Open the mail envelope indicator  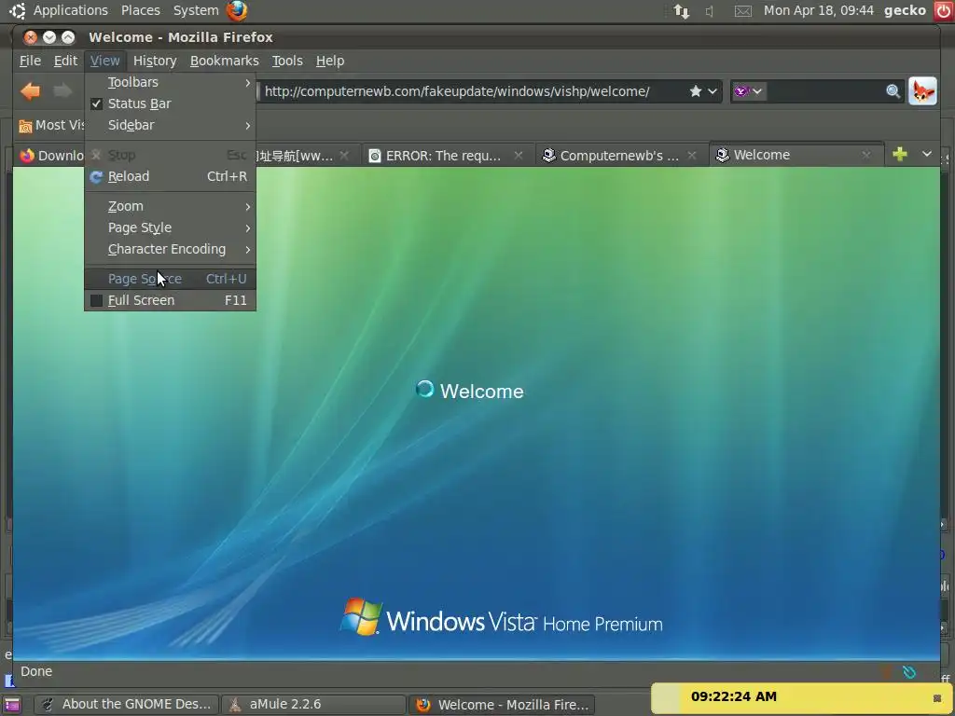[x=742, y=11]
